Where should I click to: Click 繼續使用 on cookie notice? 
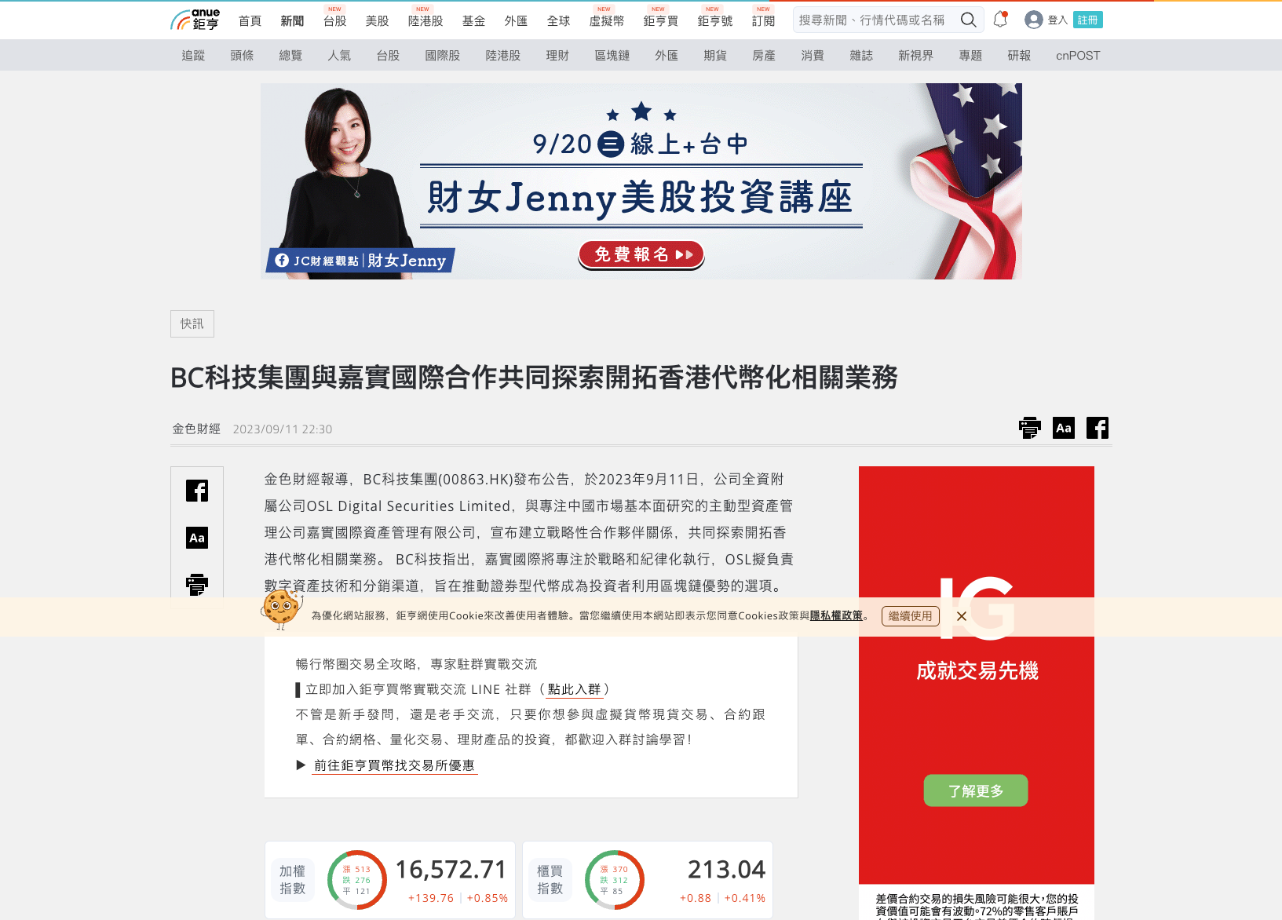click(911, 616)
